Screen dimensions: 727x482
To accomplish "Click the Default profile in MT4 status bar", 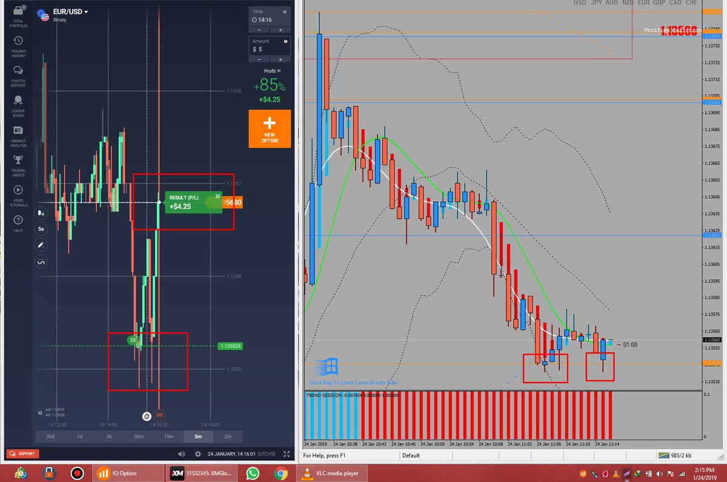I will pyautogui.click(x=411, y=455).
